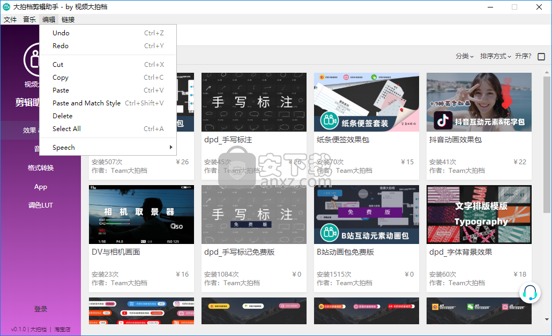This screenshot has width=552, height=336.
Task: Click the dpd_手写标注 title
Action: [228, 140]
